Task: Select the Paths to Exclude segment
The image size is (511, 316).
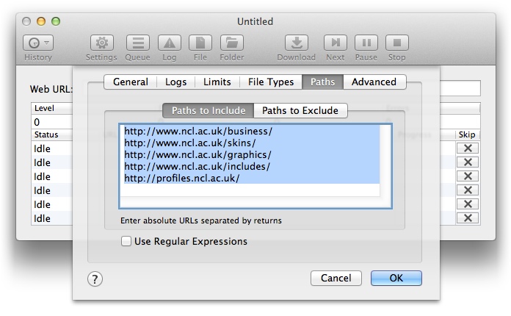Action: click(x=300, y=111)
